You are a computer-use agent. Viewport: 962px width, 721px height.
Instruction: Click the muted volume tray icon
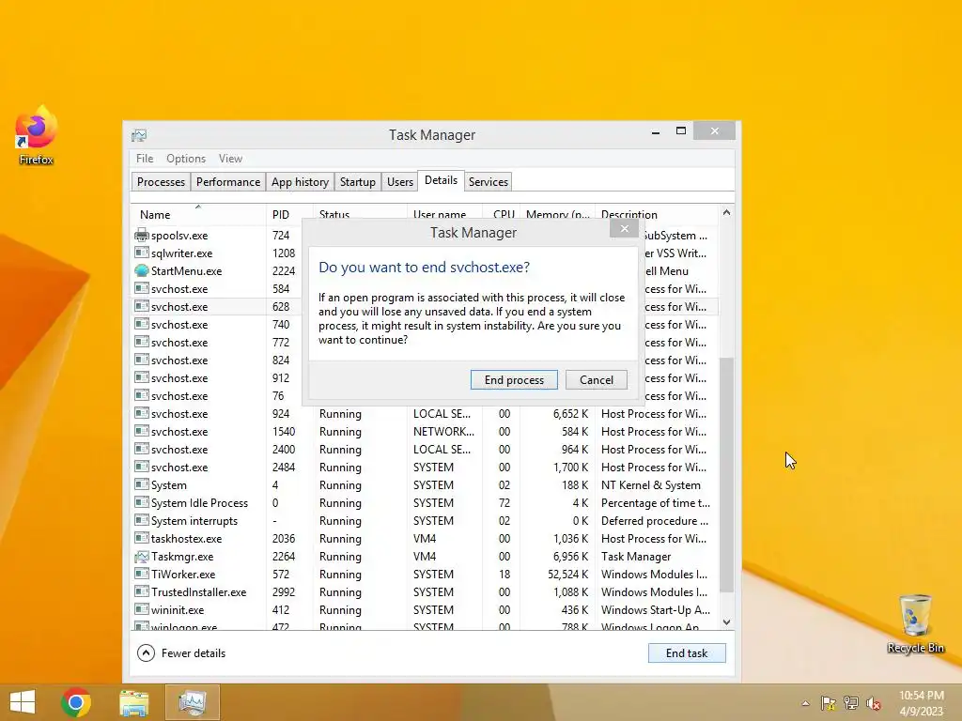click(x=874, y=703)
